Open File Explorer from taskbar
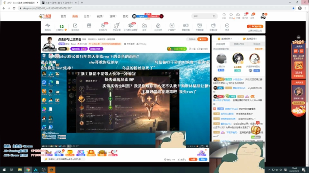The height and width of the screenshot is (173, 309). click(x=20, y=170)
